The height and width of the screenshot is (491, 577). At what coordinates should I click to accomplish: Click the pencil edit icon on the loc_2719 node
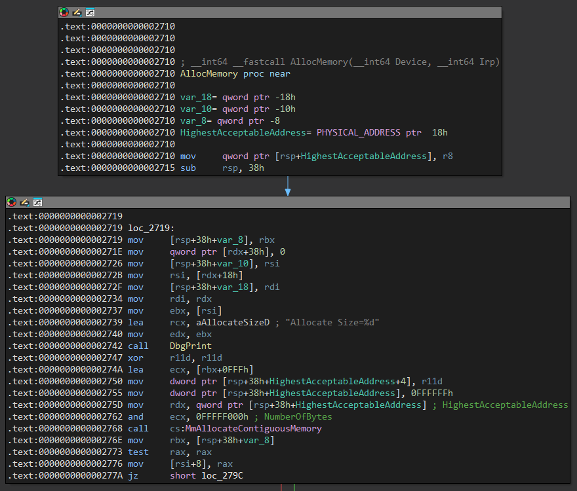(24, 202)
